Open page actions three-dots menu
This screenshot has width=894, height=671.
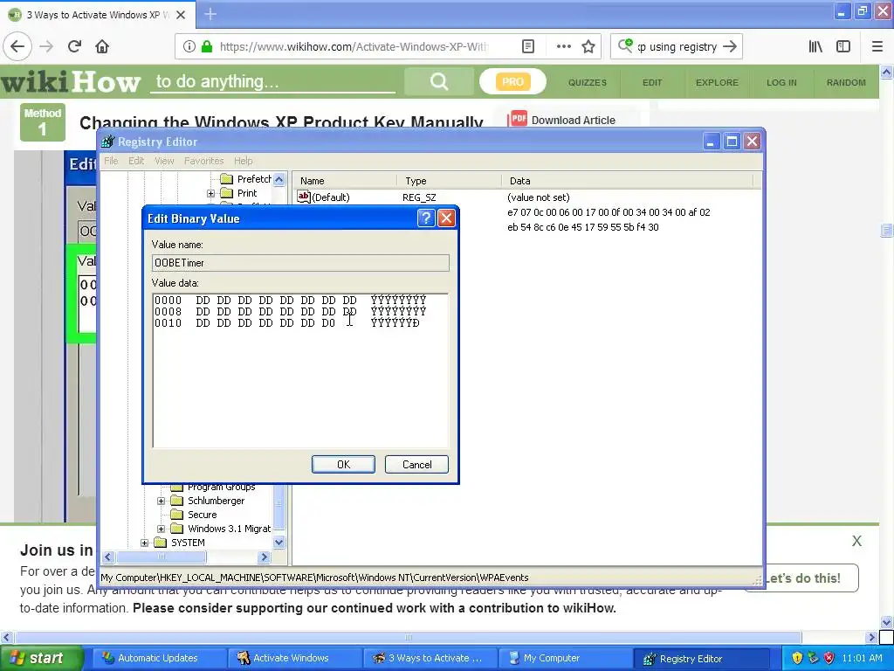tap(563, 46)
